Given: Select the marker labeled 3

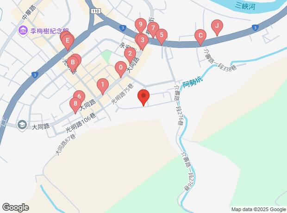Looking at the screenshot, I should 143,40.
